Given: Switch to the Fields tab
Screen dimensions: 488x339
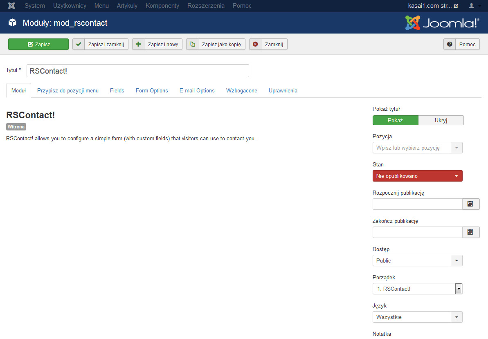Looking at the screenshot, I should [117, 90].
